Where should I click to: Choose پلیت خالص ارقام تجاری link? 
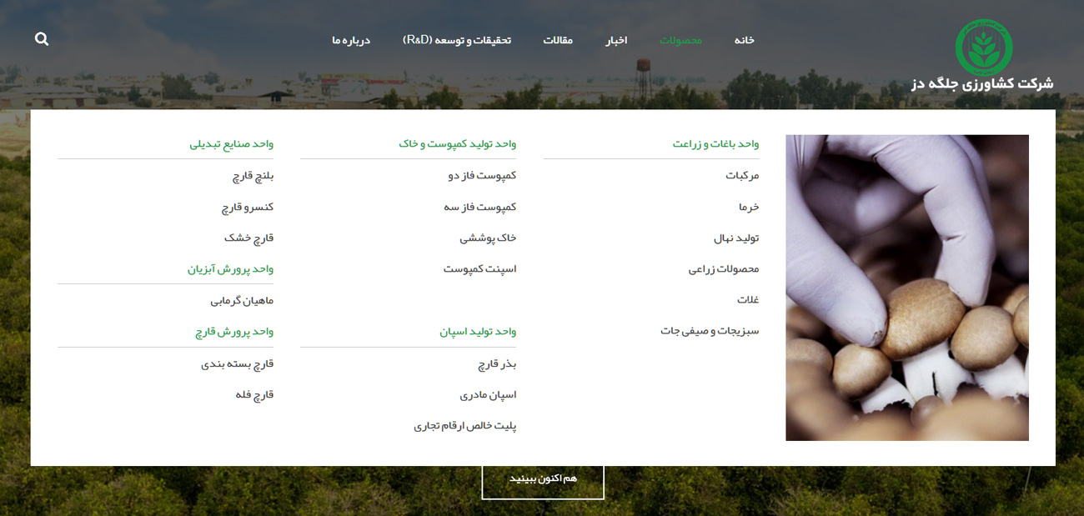point(465,426)
